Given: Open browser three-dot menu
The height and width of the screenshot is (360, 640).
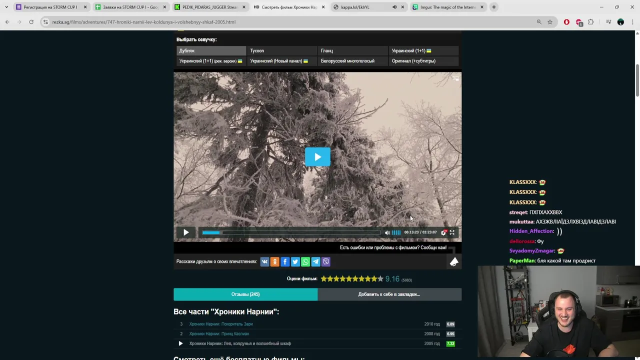Looking at the screenshot, I should [x=633, y=22].
